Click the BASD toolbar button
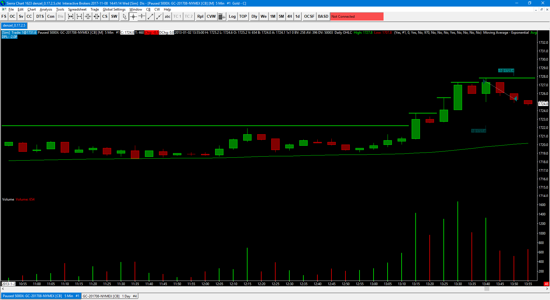This screenshot has height=300, width=550. pyautogui.click(x=323, y=17)
